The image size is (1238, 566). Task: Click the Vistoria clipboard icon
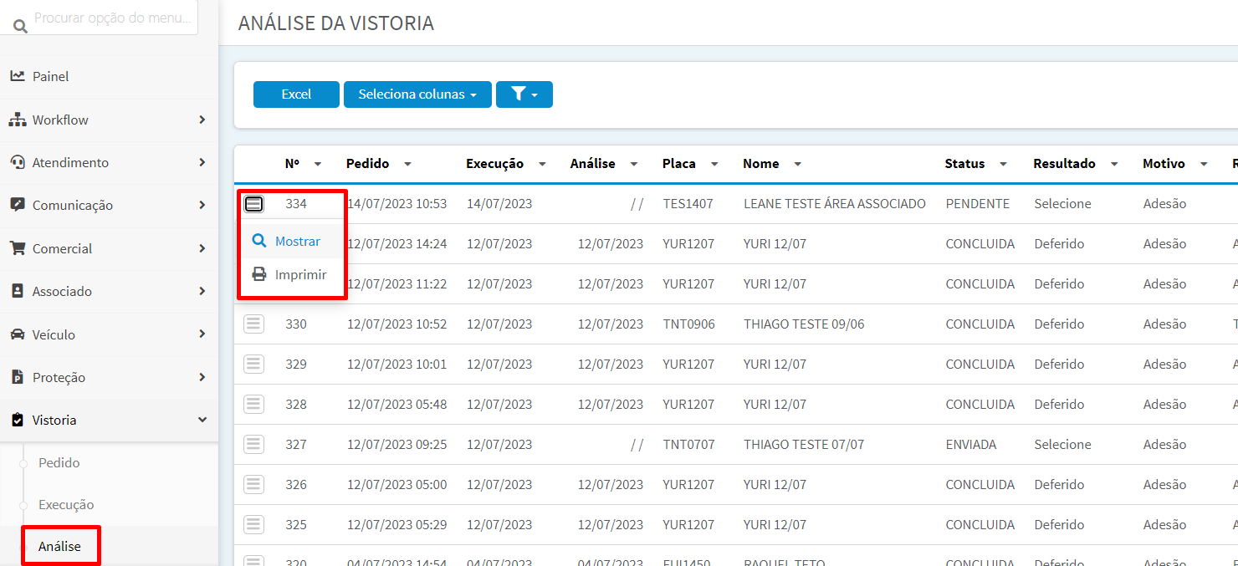(18, 420)
